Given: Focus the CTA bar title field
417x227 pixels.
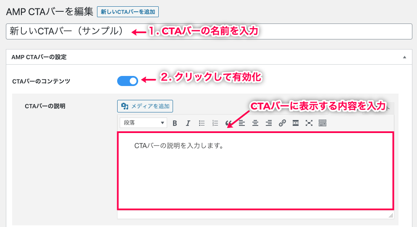Looking at the screenshot, I should [x=209, y=31].
